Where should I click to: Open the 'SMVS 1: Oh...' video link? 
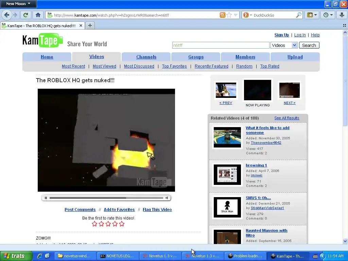[x=258, y=198]
